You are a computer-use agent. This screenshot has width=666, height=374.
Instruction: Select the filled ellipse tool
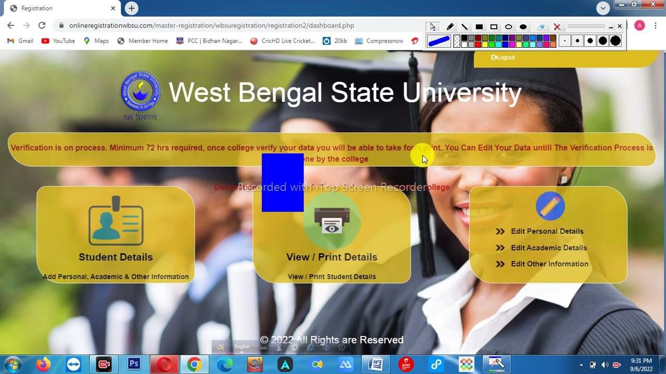click(523, 26)
